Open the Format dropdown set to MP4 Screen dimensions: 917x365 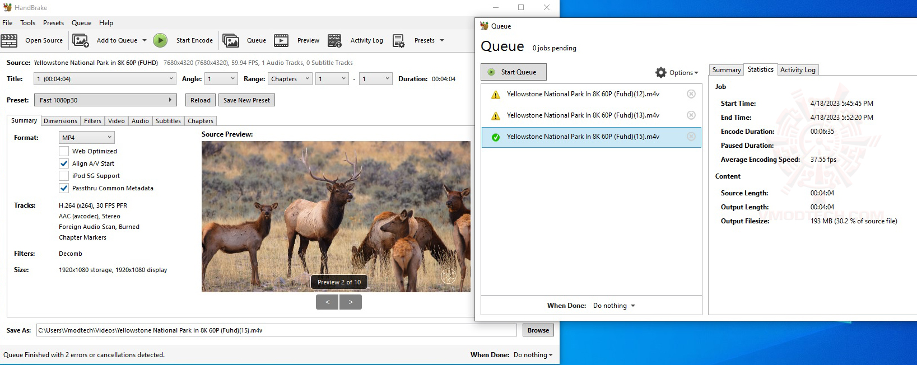tap(87, 138)
